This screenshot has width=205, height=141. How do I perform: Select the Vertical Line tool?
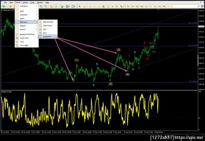tap(90, 6)
